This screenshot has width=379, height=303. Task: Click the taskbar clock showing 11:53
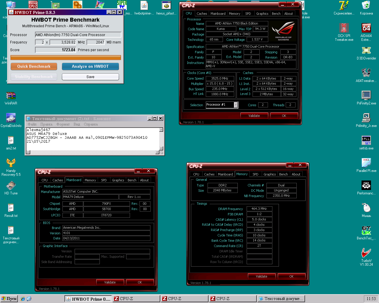coord(371,299)
